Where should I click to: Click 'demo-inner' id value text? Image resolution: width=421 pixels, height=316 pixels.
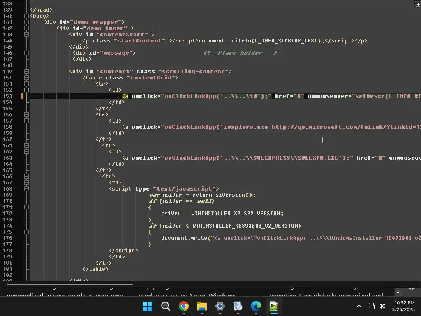[105, 28]
